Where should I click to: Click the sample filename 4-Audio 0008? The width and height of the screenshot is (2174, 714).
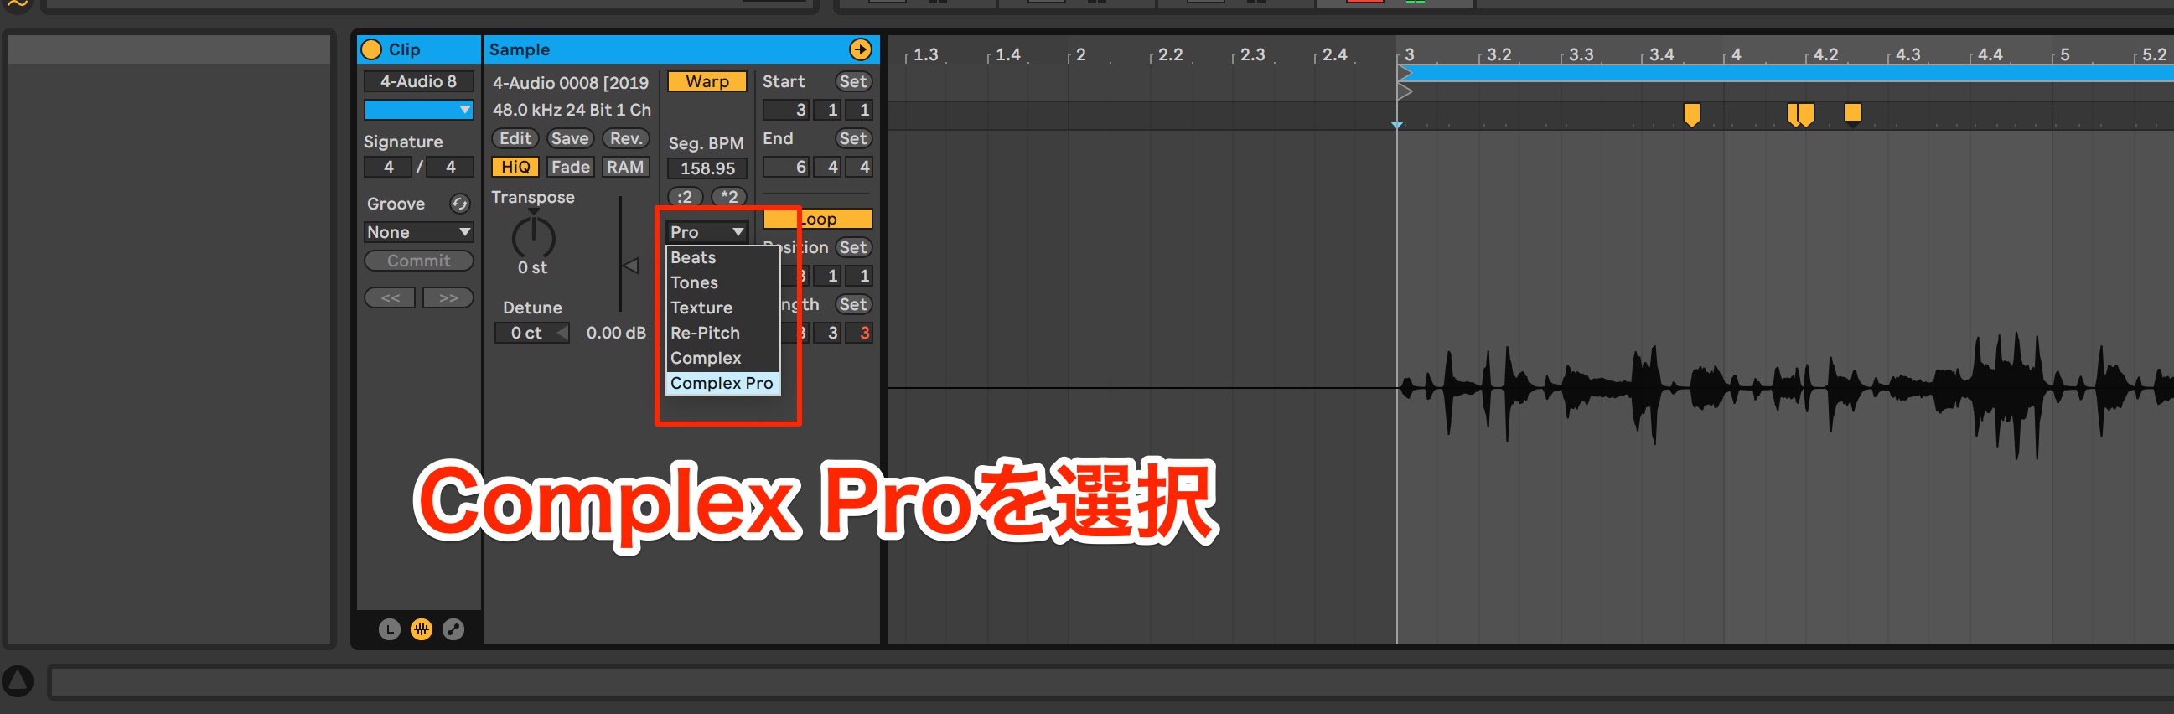pos(571,83)
